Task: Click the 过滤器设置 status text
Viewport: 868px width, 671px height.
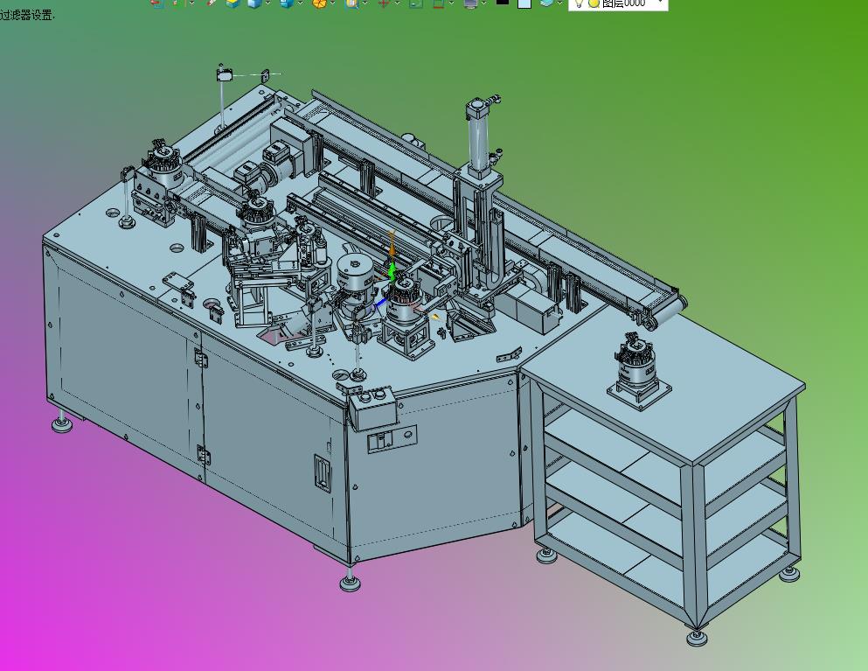Action: point(27,16)
